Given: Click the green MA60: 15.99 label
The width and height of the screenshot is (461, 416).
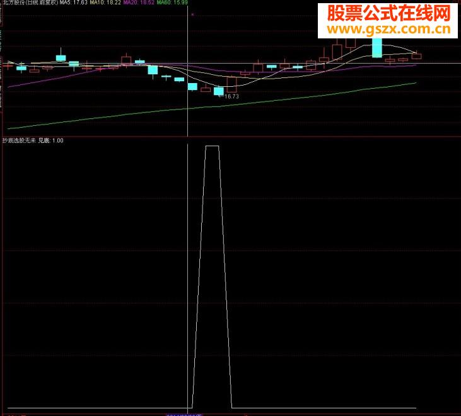Looking at the screenshot, I should click(x=172, y=3).
